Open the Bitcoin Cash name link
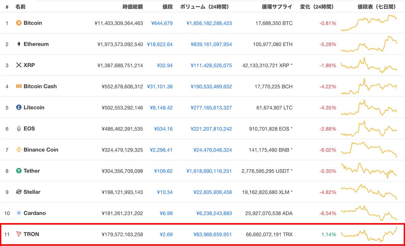This screenshot has width=405, height=246. tap(40, 86)
